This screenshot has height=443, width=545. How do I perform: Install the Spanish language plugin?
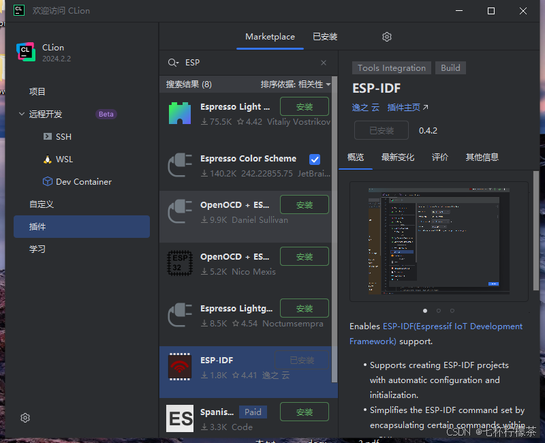click(305, 412)
